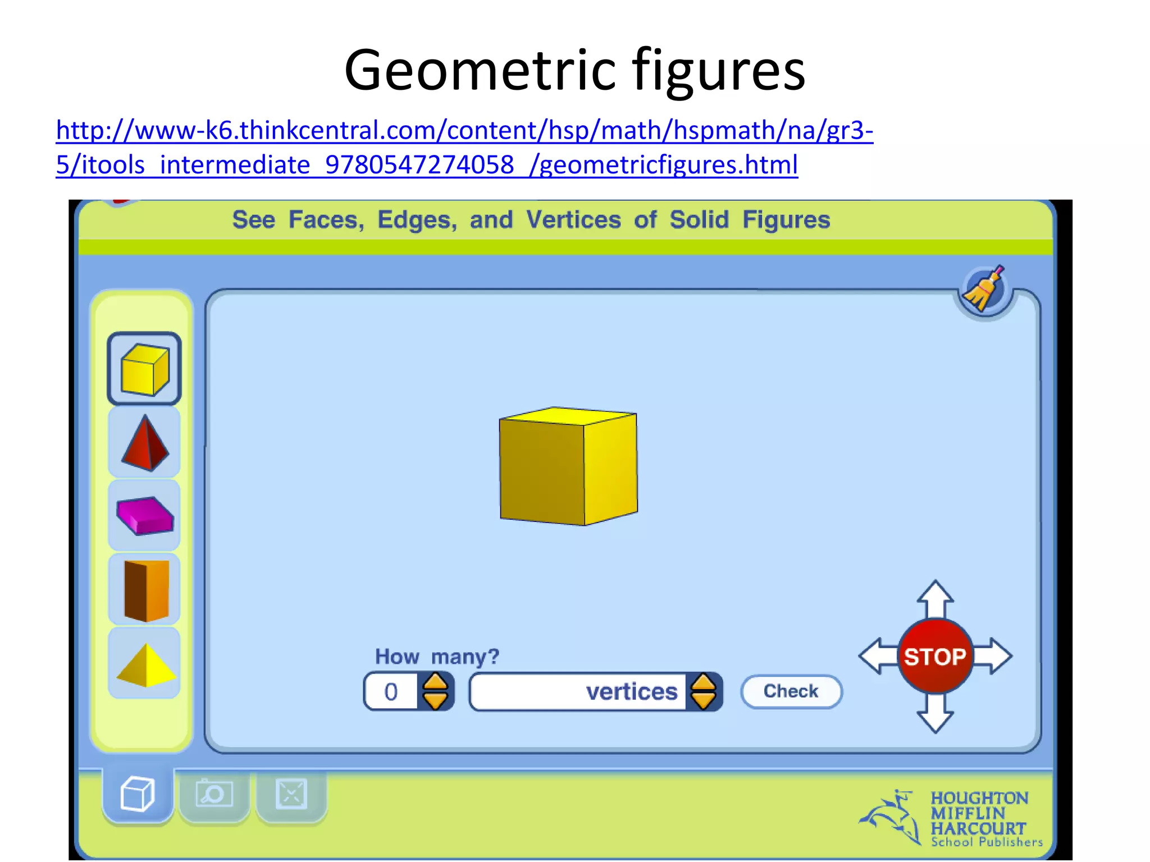1150x862 pixels.
Task: Select the magenta flat rectangular prism
Action: [x=144, y=515]
